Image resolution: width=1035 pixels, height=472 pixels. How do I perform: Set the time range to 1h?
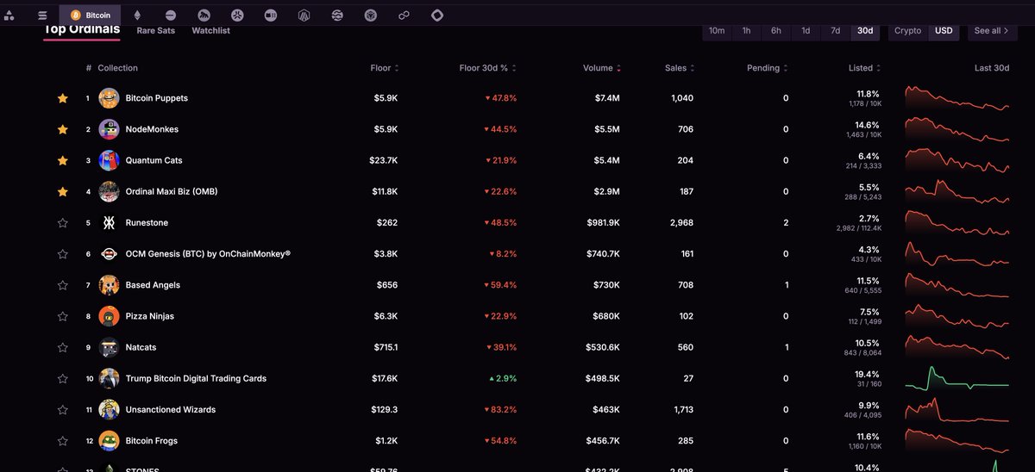pyautogui.click(x=746, y=31)
